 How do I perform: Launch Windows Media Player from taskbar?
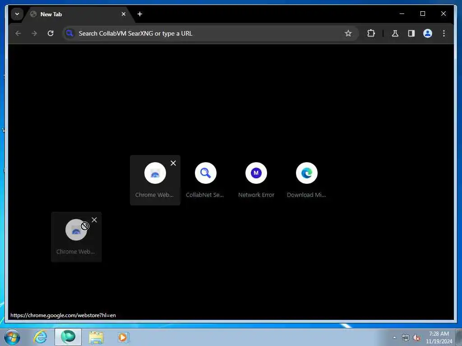pos(123,337)
